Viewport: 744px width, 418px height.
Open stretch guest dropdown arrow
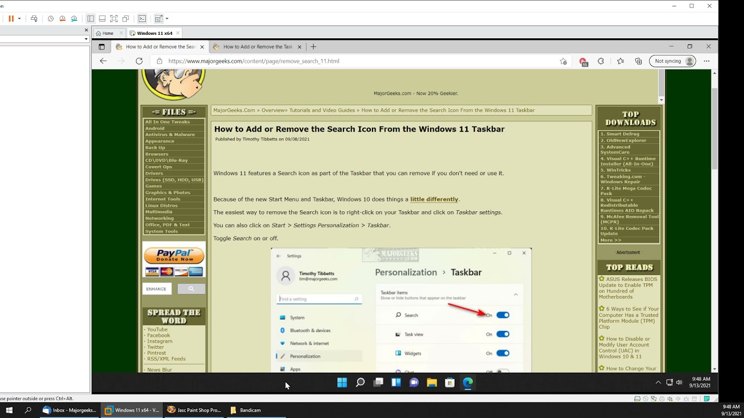[x=167, y=19]
